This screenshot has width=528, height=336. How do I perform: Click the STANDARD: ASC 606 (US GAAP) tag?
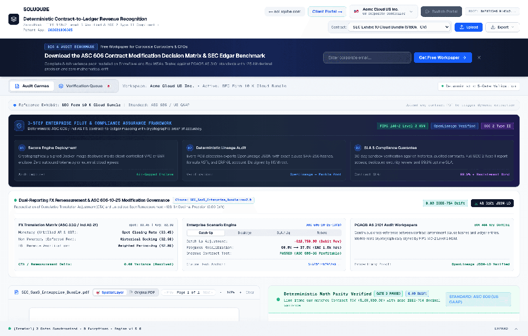coord(478,299)
